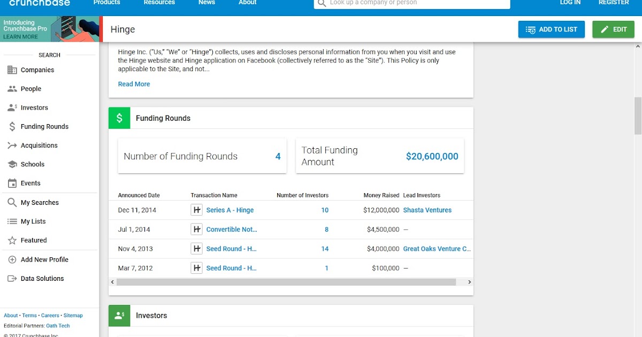Click the Hinge logo beside Series A row
This screenshot has width=642, height=337.
pos(196,210)
